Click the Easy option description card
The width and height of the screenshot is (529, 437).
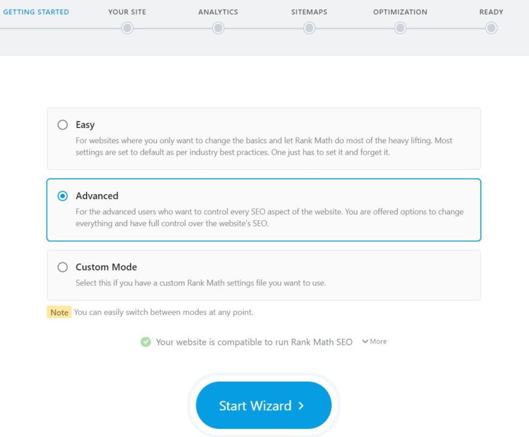tap(264, 146)
